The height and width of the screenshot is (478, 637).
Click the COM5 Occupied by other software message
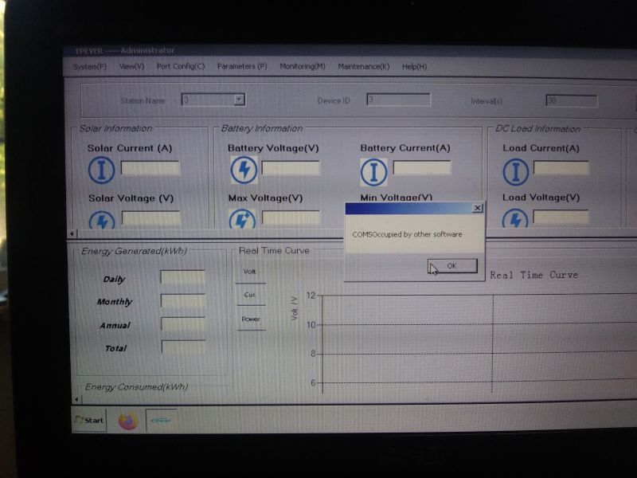point(407,234)
